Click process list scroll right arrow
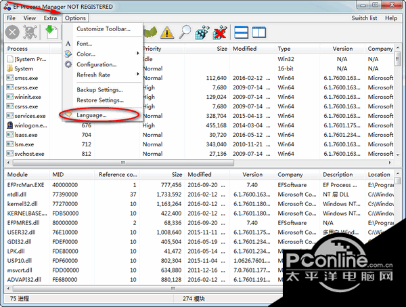 (390, 163)
